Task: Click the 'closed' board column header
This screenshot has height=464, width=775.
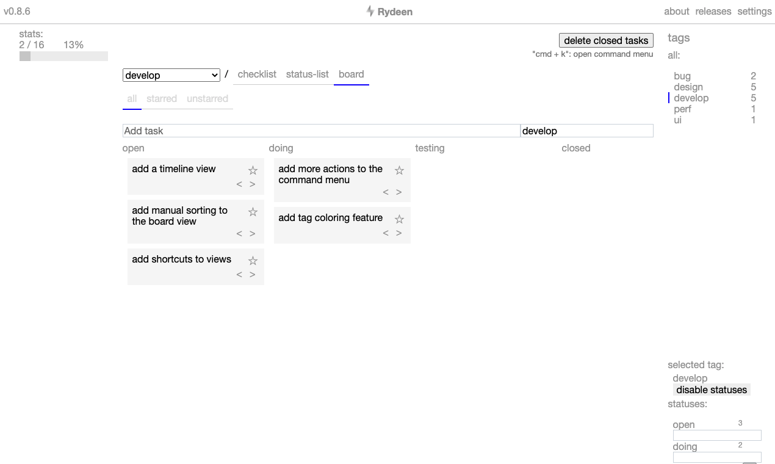Action: (x=576, y=148)
